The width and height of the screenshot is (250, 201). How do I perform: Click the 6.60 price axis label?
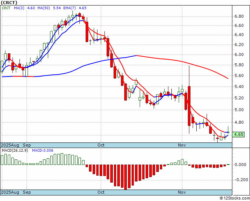coord(239,25)
